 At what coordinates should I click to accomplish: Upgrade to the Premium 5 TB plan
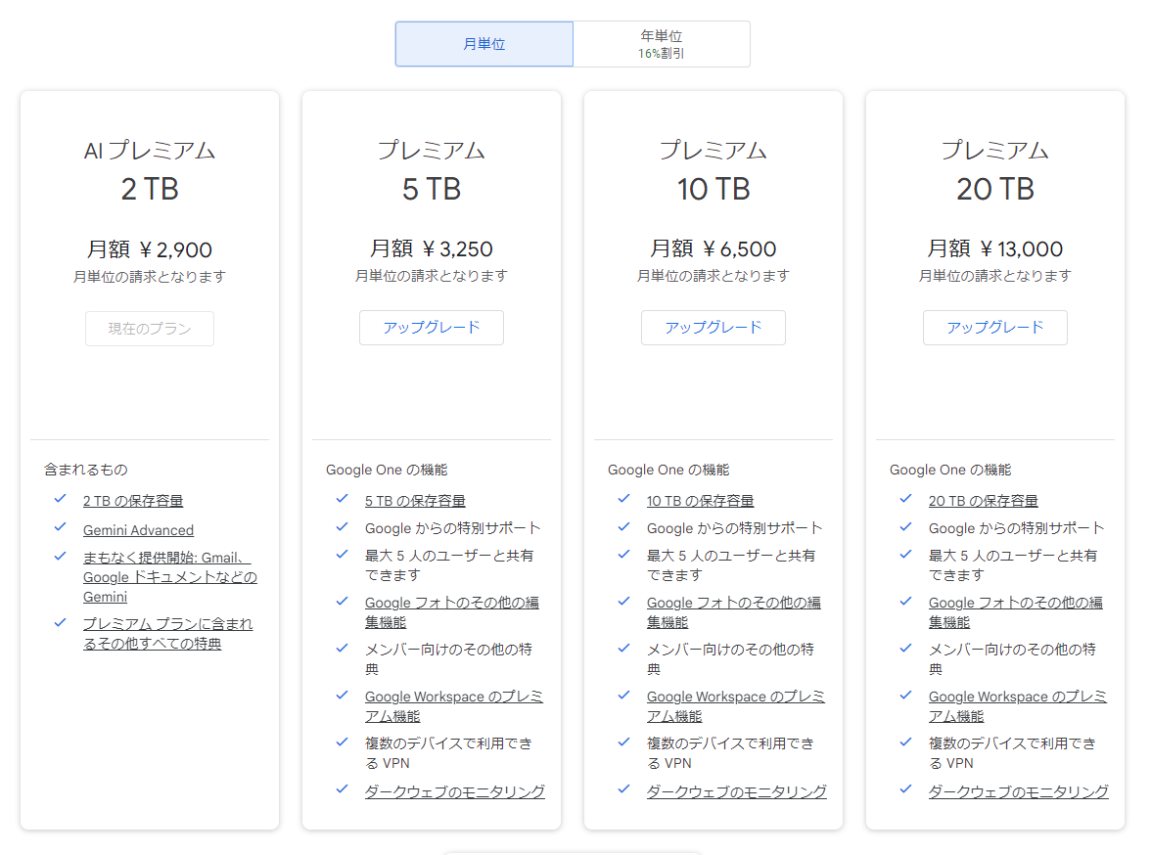tap(432, 328)
